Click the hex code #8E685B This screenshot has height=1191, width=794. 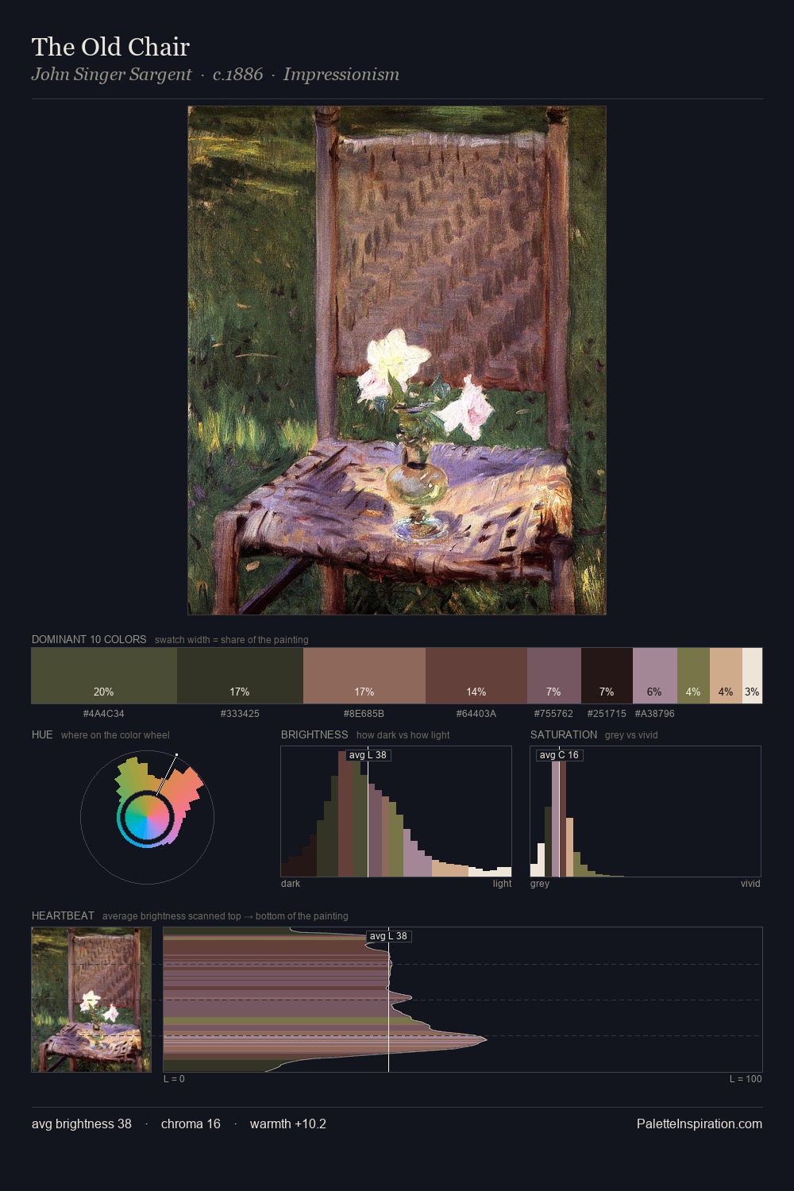point(364,714)
